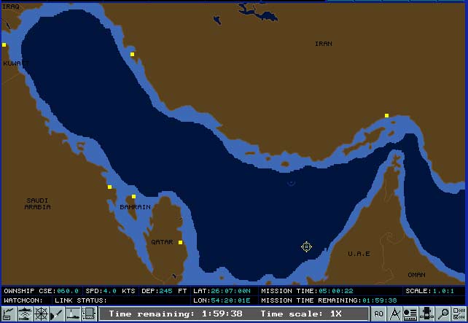Open the ship's wheel helm station
This screenshot has height=323, width=468.
pyautogui.click(x=41, y=314)
